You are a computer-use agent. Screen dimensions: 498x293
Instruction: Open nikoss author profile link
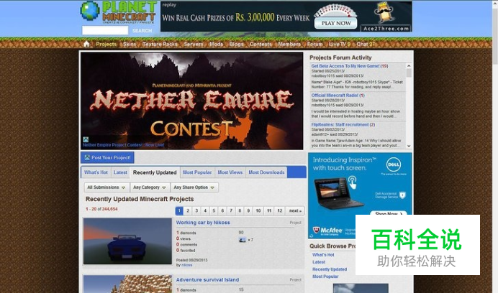(187, 265)
